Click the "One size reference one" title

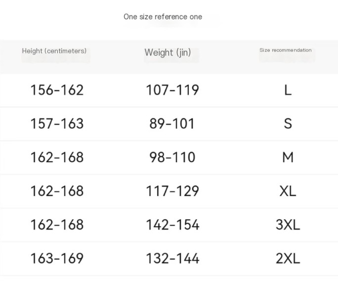coord(163,17)
